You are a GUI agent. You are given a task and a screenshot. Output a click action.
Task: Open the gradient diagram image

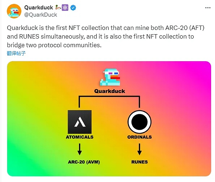click(x=109, y=119)
